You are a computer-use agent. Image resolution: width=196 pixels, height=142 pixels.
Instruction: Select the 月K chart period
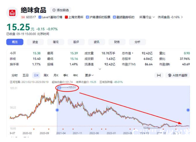(56, 75)
